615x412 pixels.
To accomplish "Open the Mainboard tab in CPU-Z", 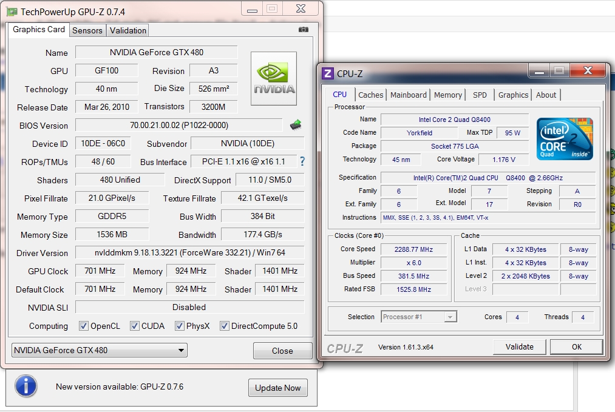I will coord(409,95).
